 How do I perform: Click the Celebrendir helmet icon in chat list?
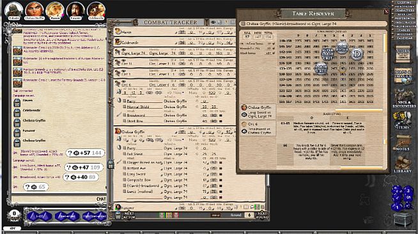[x=17, y=113]
